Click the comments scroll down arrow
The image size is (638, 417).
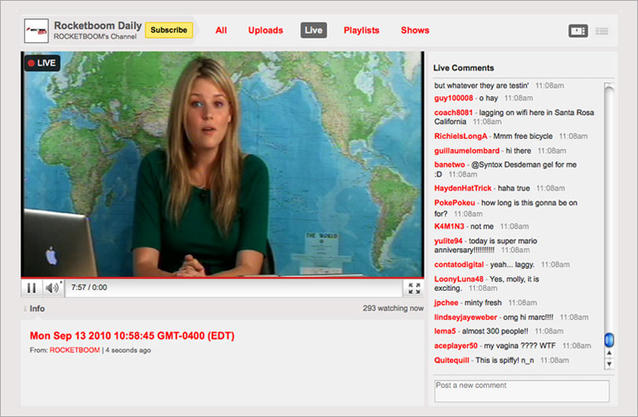(x=609, y=363)
